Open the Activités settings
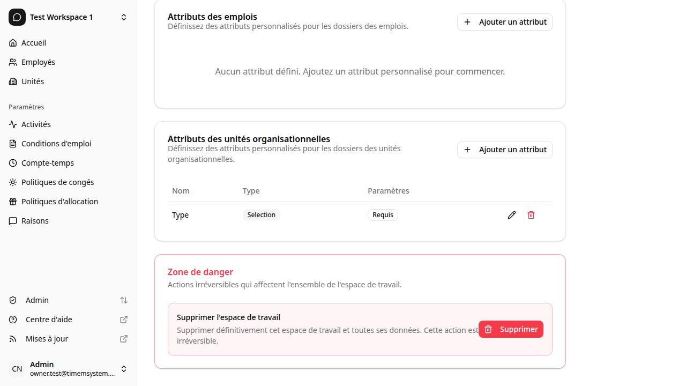This screenshot has height=386, width=686. click(36, 124)
